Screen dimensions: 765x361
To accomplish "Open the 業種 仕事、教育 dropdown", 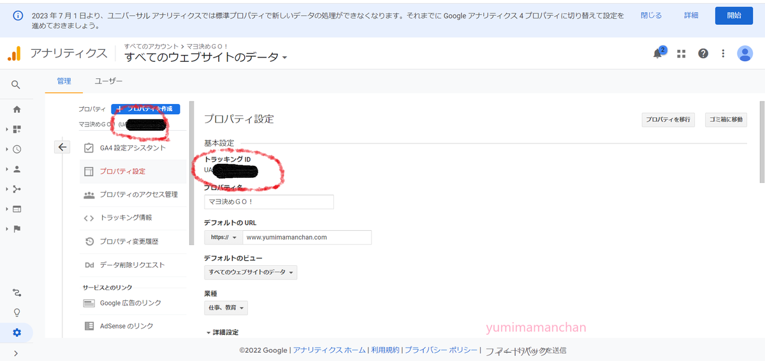I will pos(226,307).
